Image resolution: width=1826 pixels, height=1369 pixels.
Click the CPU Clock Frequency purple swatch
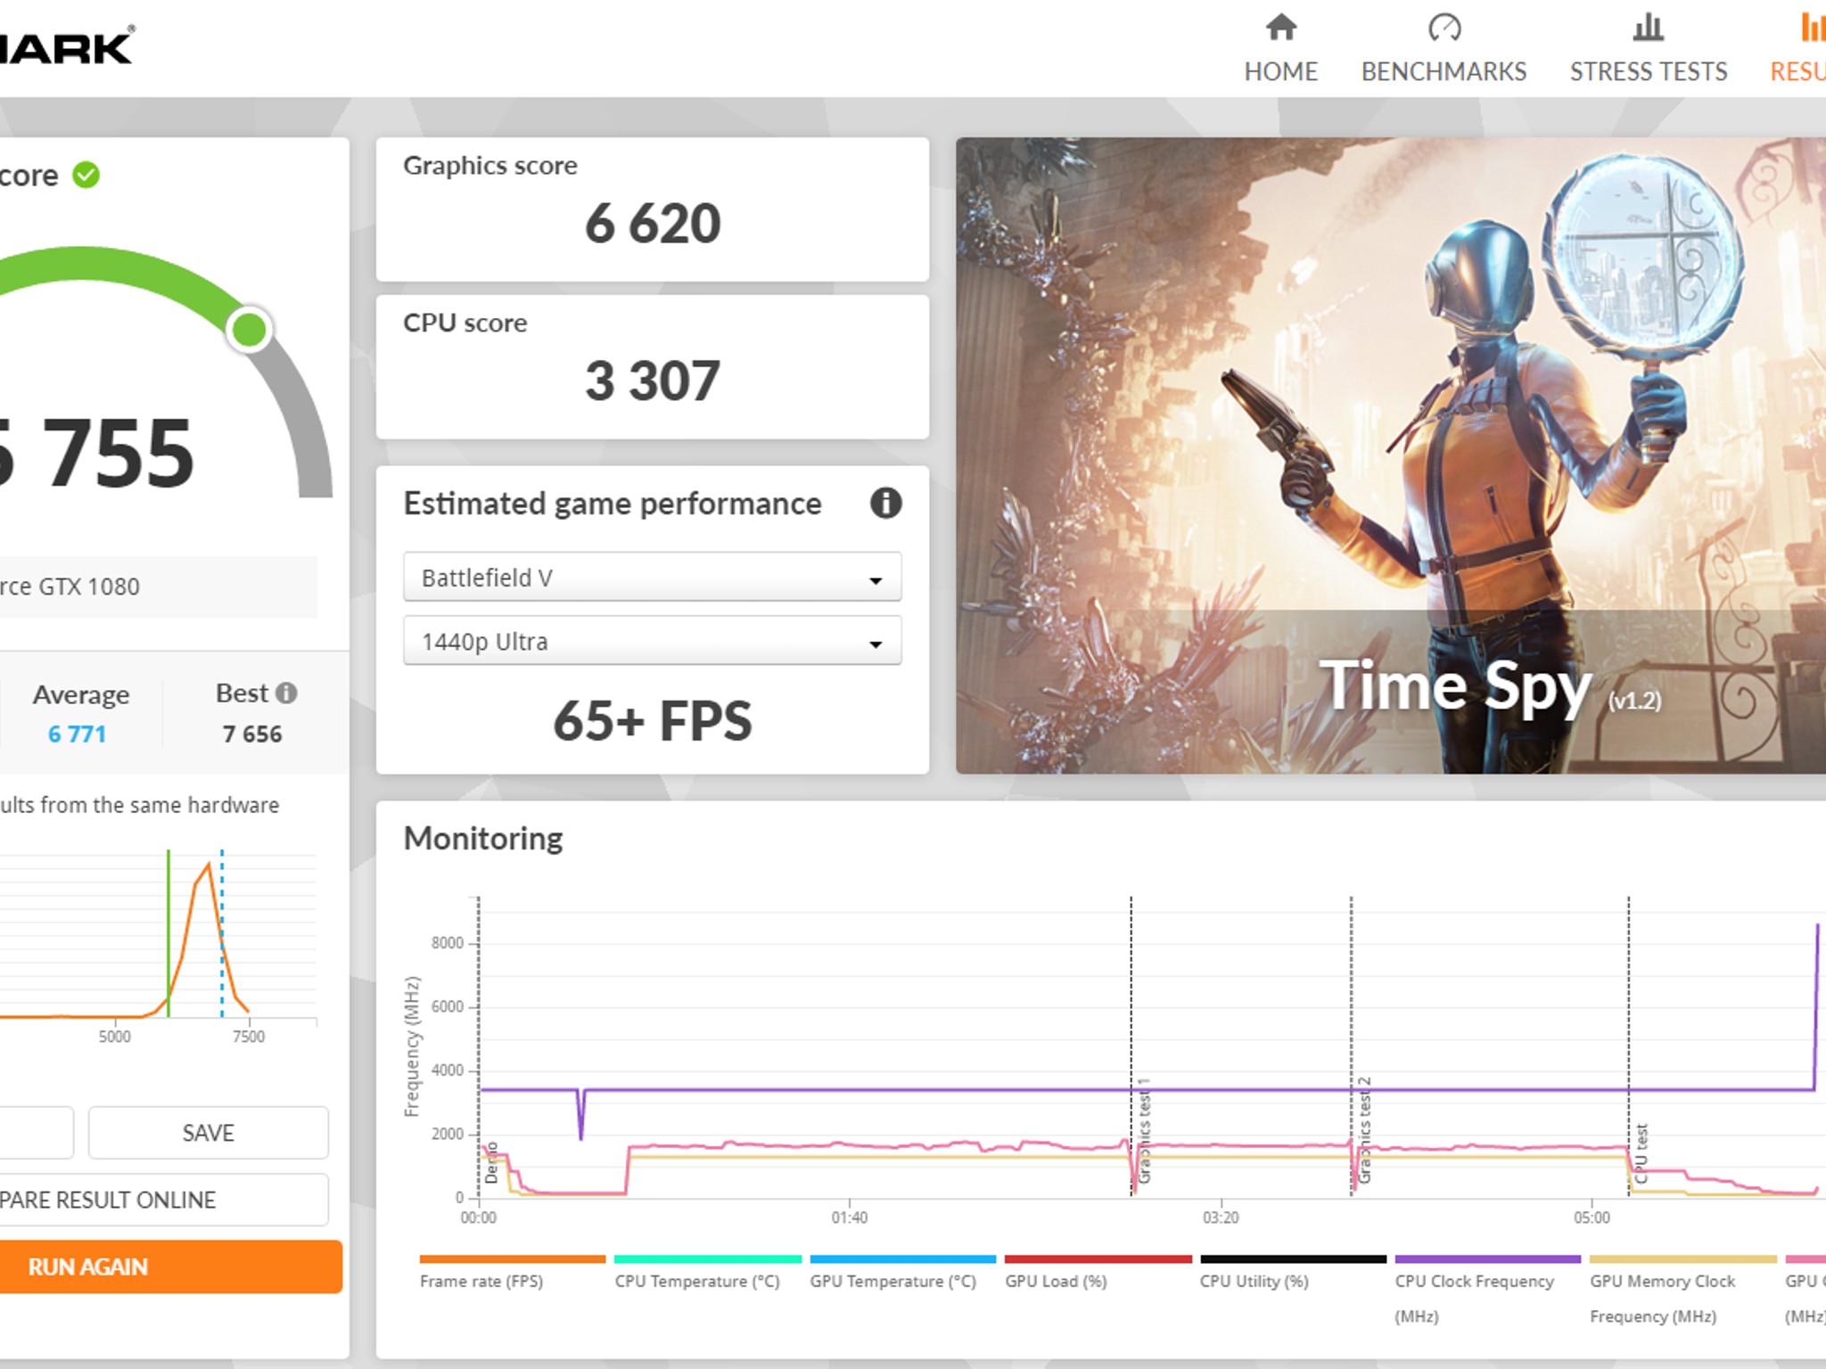tap(1487, 1259)
